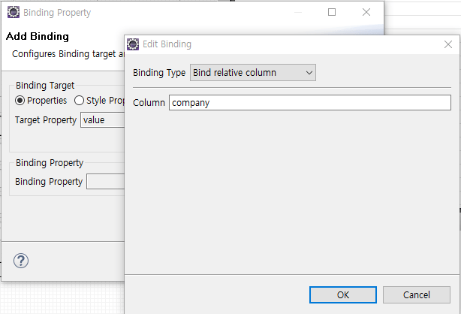
Task: Click the Binding Type label
Action: click(159, 73)
